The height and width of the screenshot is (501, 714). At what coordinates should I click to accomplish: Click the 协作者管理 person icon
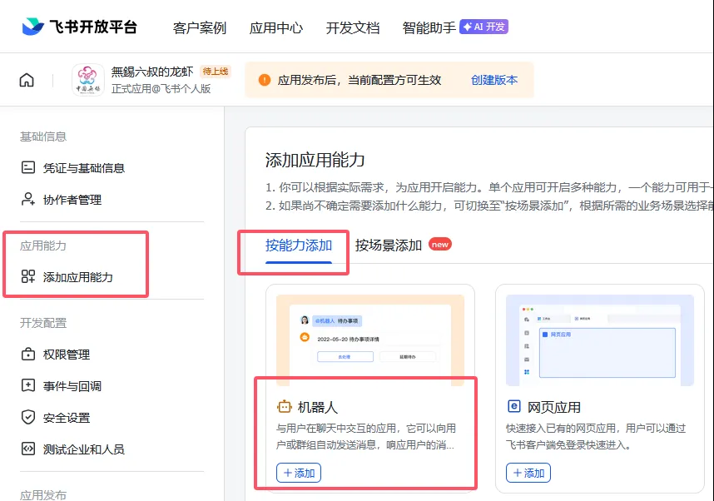tap(28, 199)
